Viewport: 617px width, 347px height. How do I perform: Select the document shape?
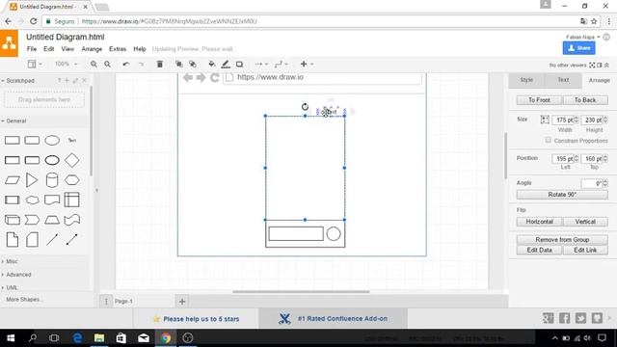click(52, 200)
